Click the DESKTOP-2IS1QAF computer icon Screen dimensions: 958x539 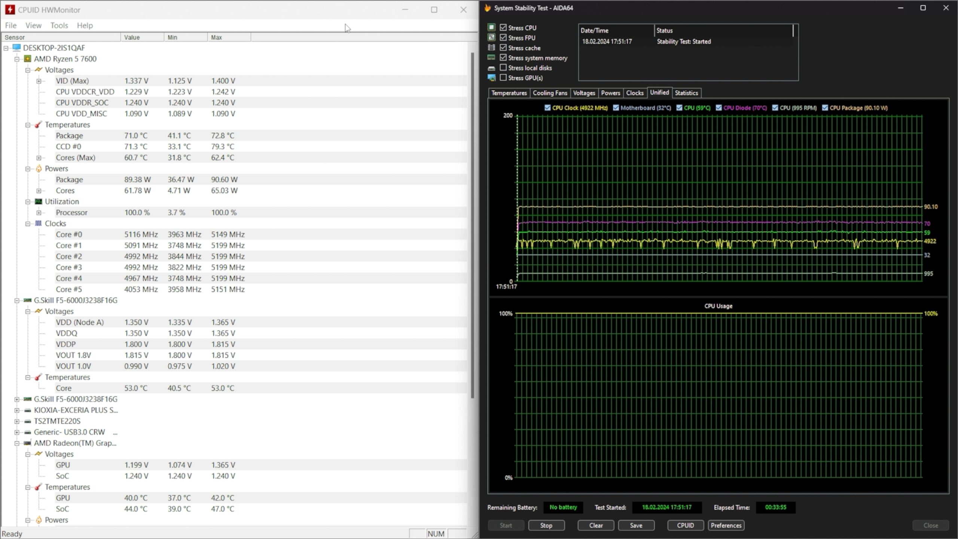pyautogui.click(x=16, y=48)
